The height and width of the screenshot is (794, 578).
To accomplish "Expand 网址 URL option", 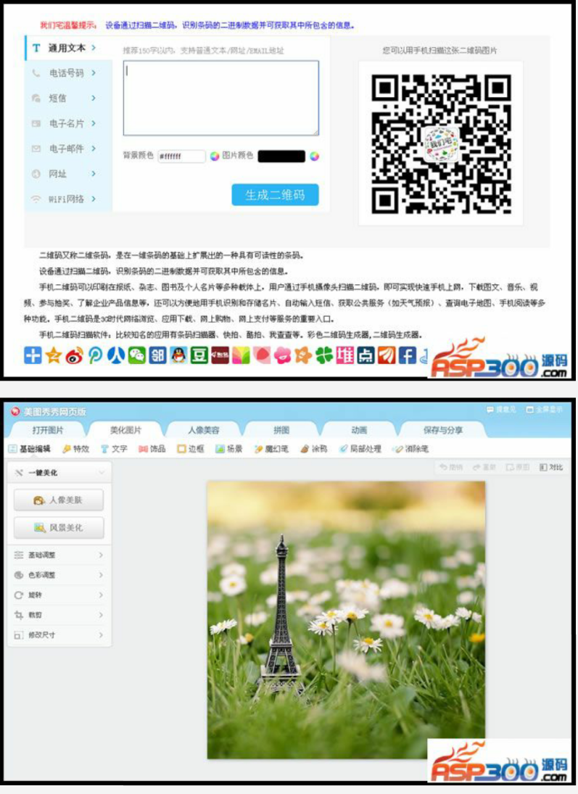I will [x=68, y=174].
